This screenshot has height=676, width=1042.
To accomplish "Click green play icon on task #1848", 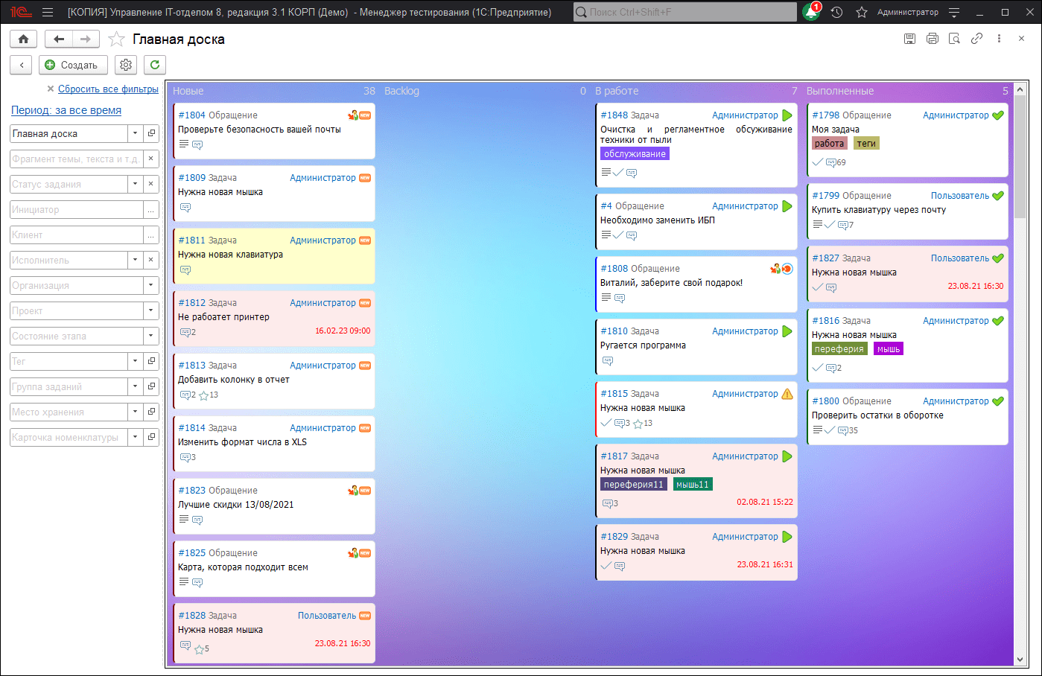I will point(787,115).
